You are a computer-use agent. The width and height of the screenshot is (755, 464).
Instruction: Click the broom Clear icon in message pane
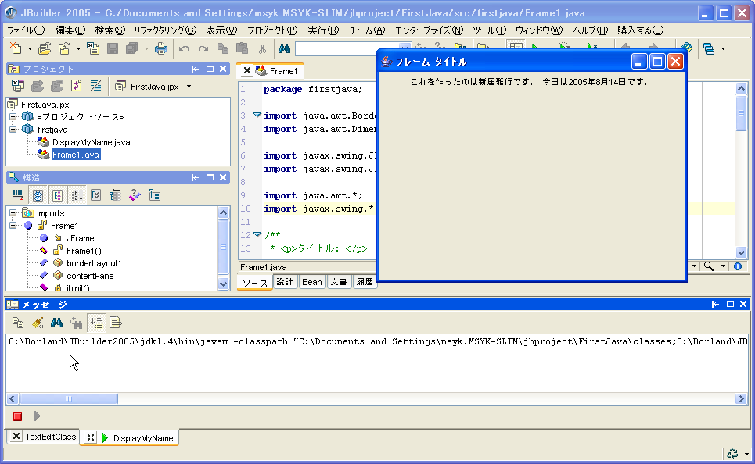[38, 322]
